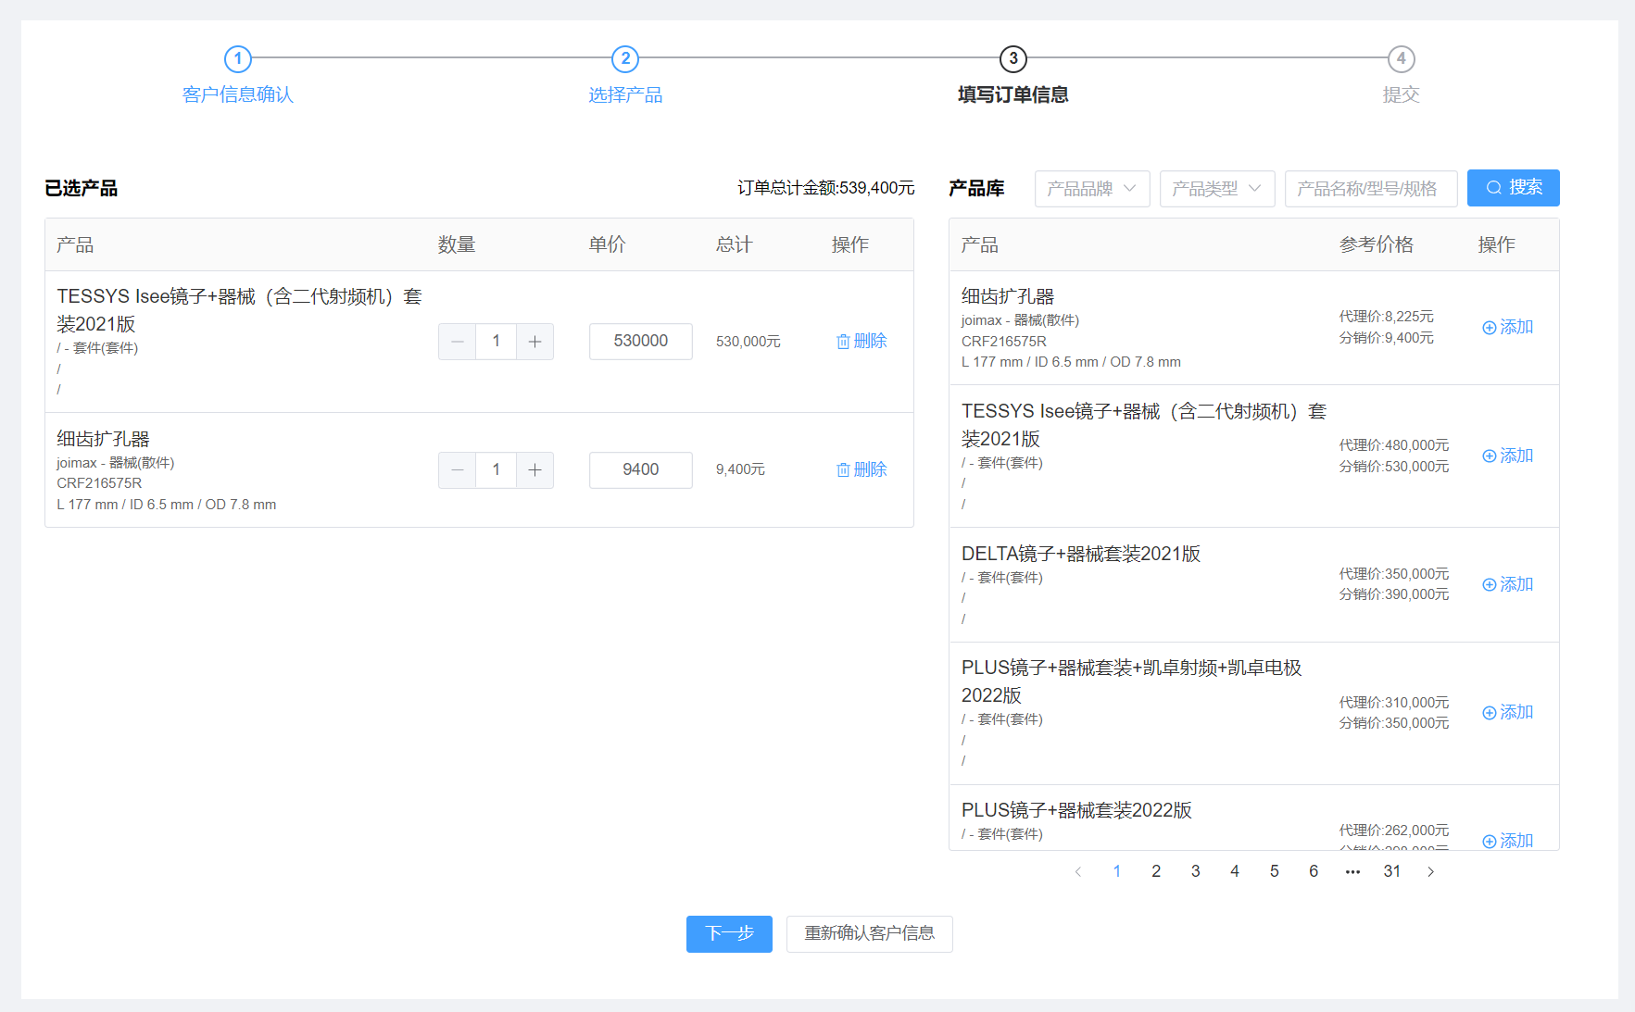
Task: Add PLUS镜子+器械套装+凯卓射频 2022版
Action: [1508, 713]
